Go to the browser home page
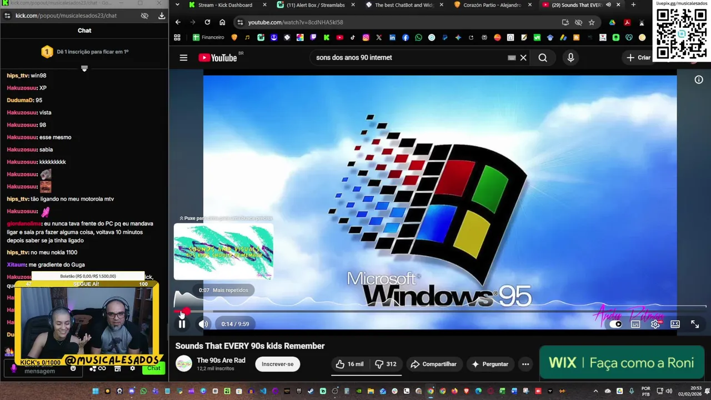 [222, 22]
